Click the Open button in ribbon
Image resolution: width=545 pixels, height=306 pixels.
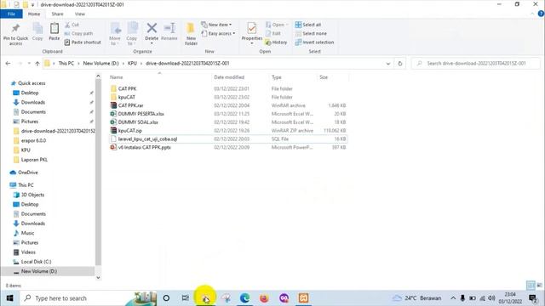(x=277, y=25)
